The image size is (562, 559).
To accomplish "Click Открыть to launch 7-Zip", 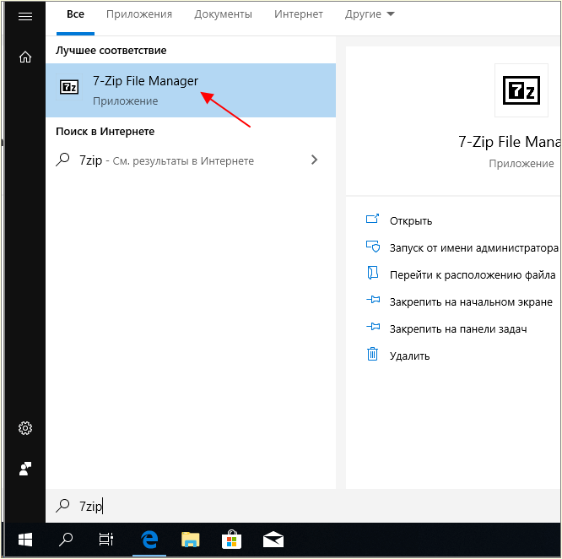I will pyautogui.click(x=411, y=221).
